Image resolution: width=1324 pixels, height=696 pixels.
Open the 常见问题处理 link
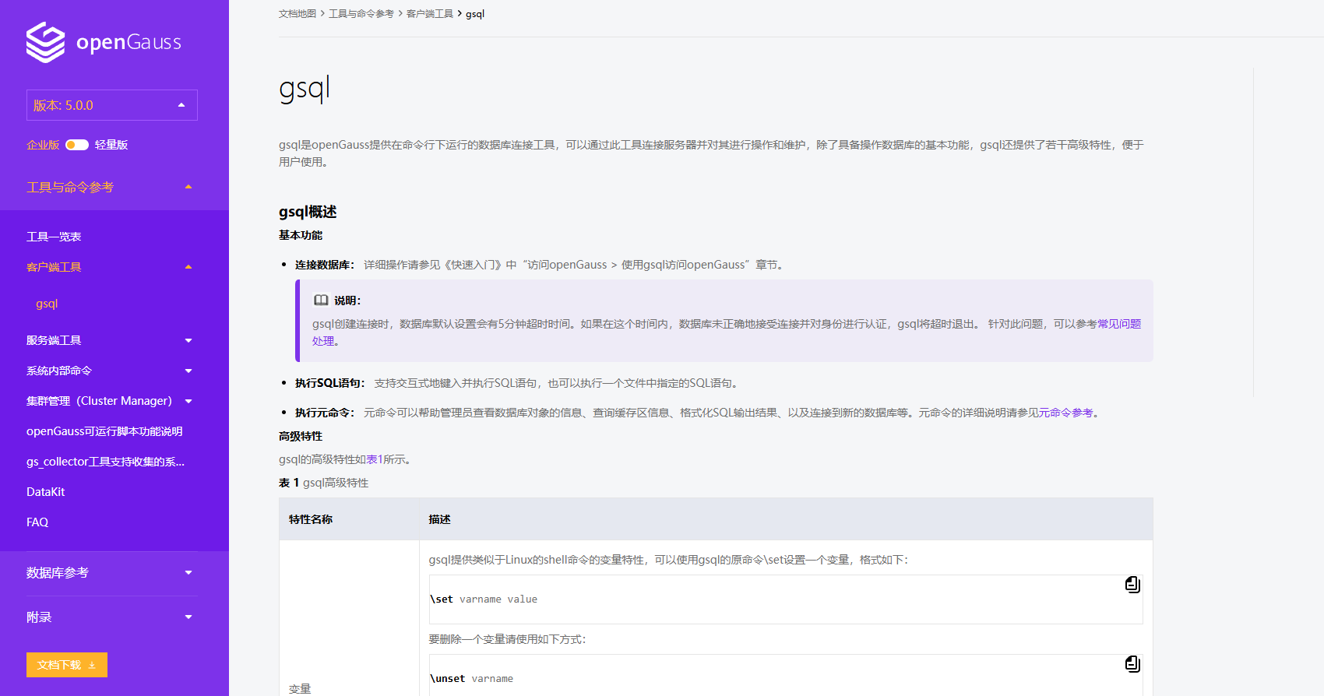[x=1119, y=324]
